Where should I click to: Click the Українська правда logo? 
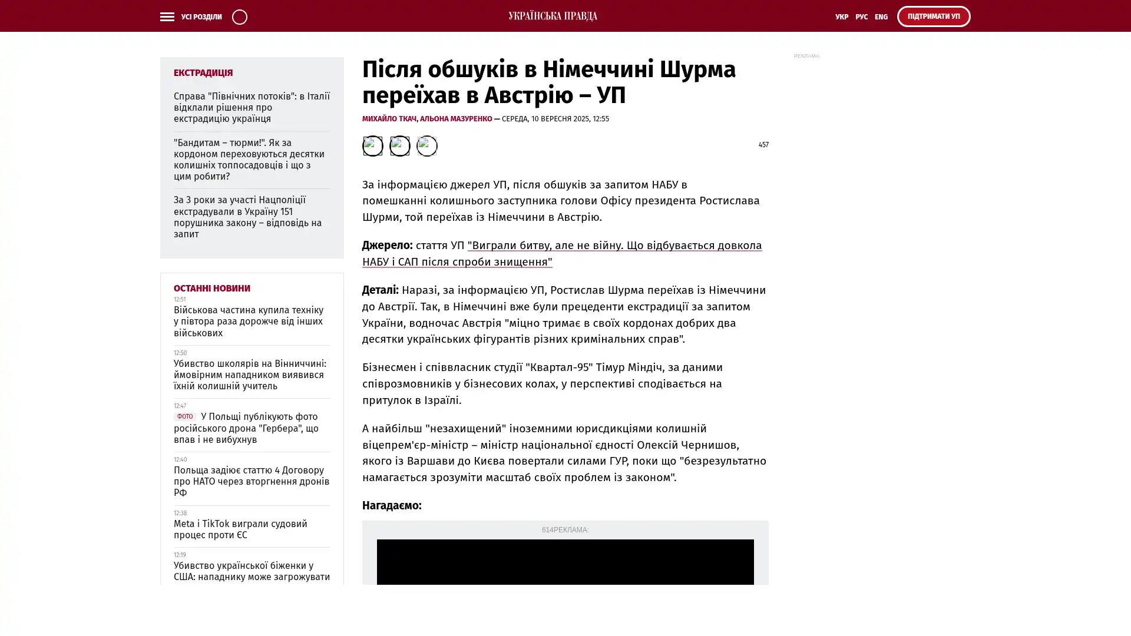(553, 16)
